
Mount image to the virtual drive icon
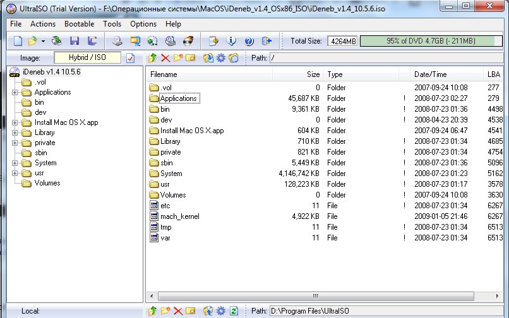pos(171,41)
